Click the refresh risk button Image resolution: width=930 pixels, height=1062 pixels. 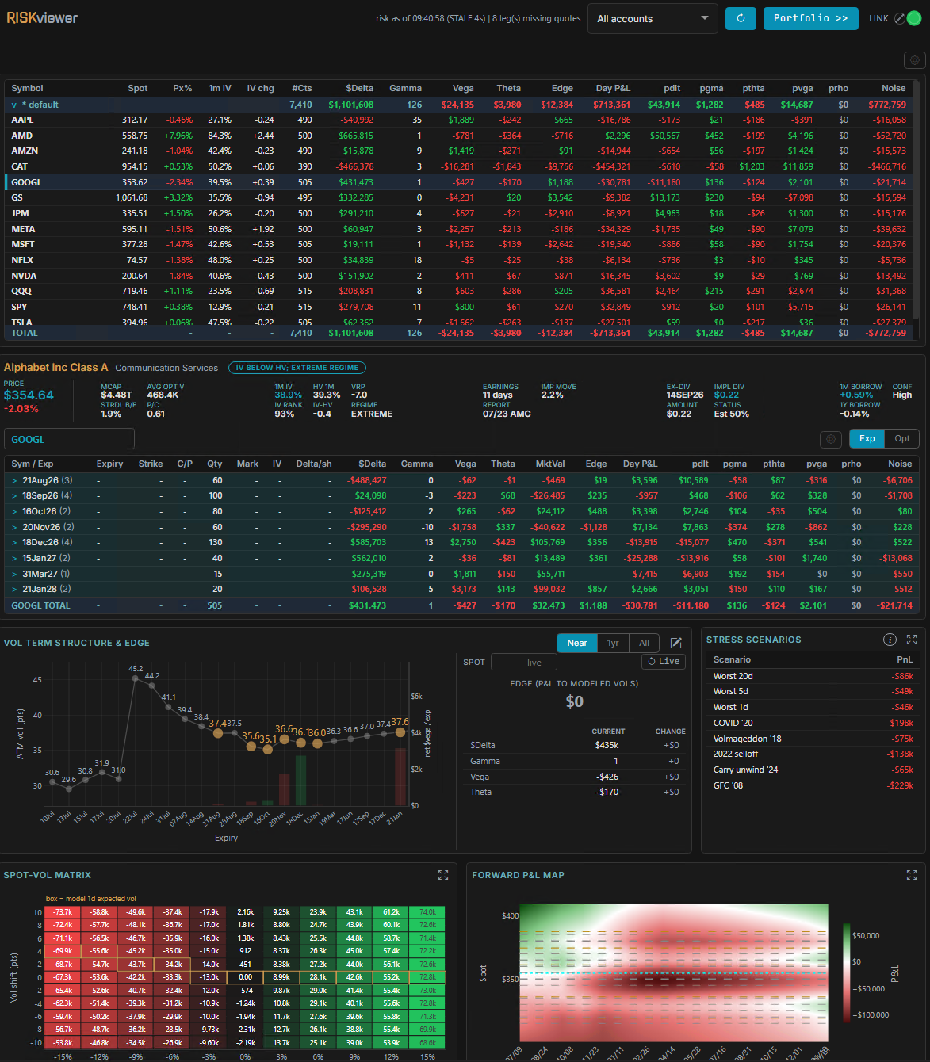pos(741,18)
